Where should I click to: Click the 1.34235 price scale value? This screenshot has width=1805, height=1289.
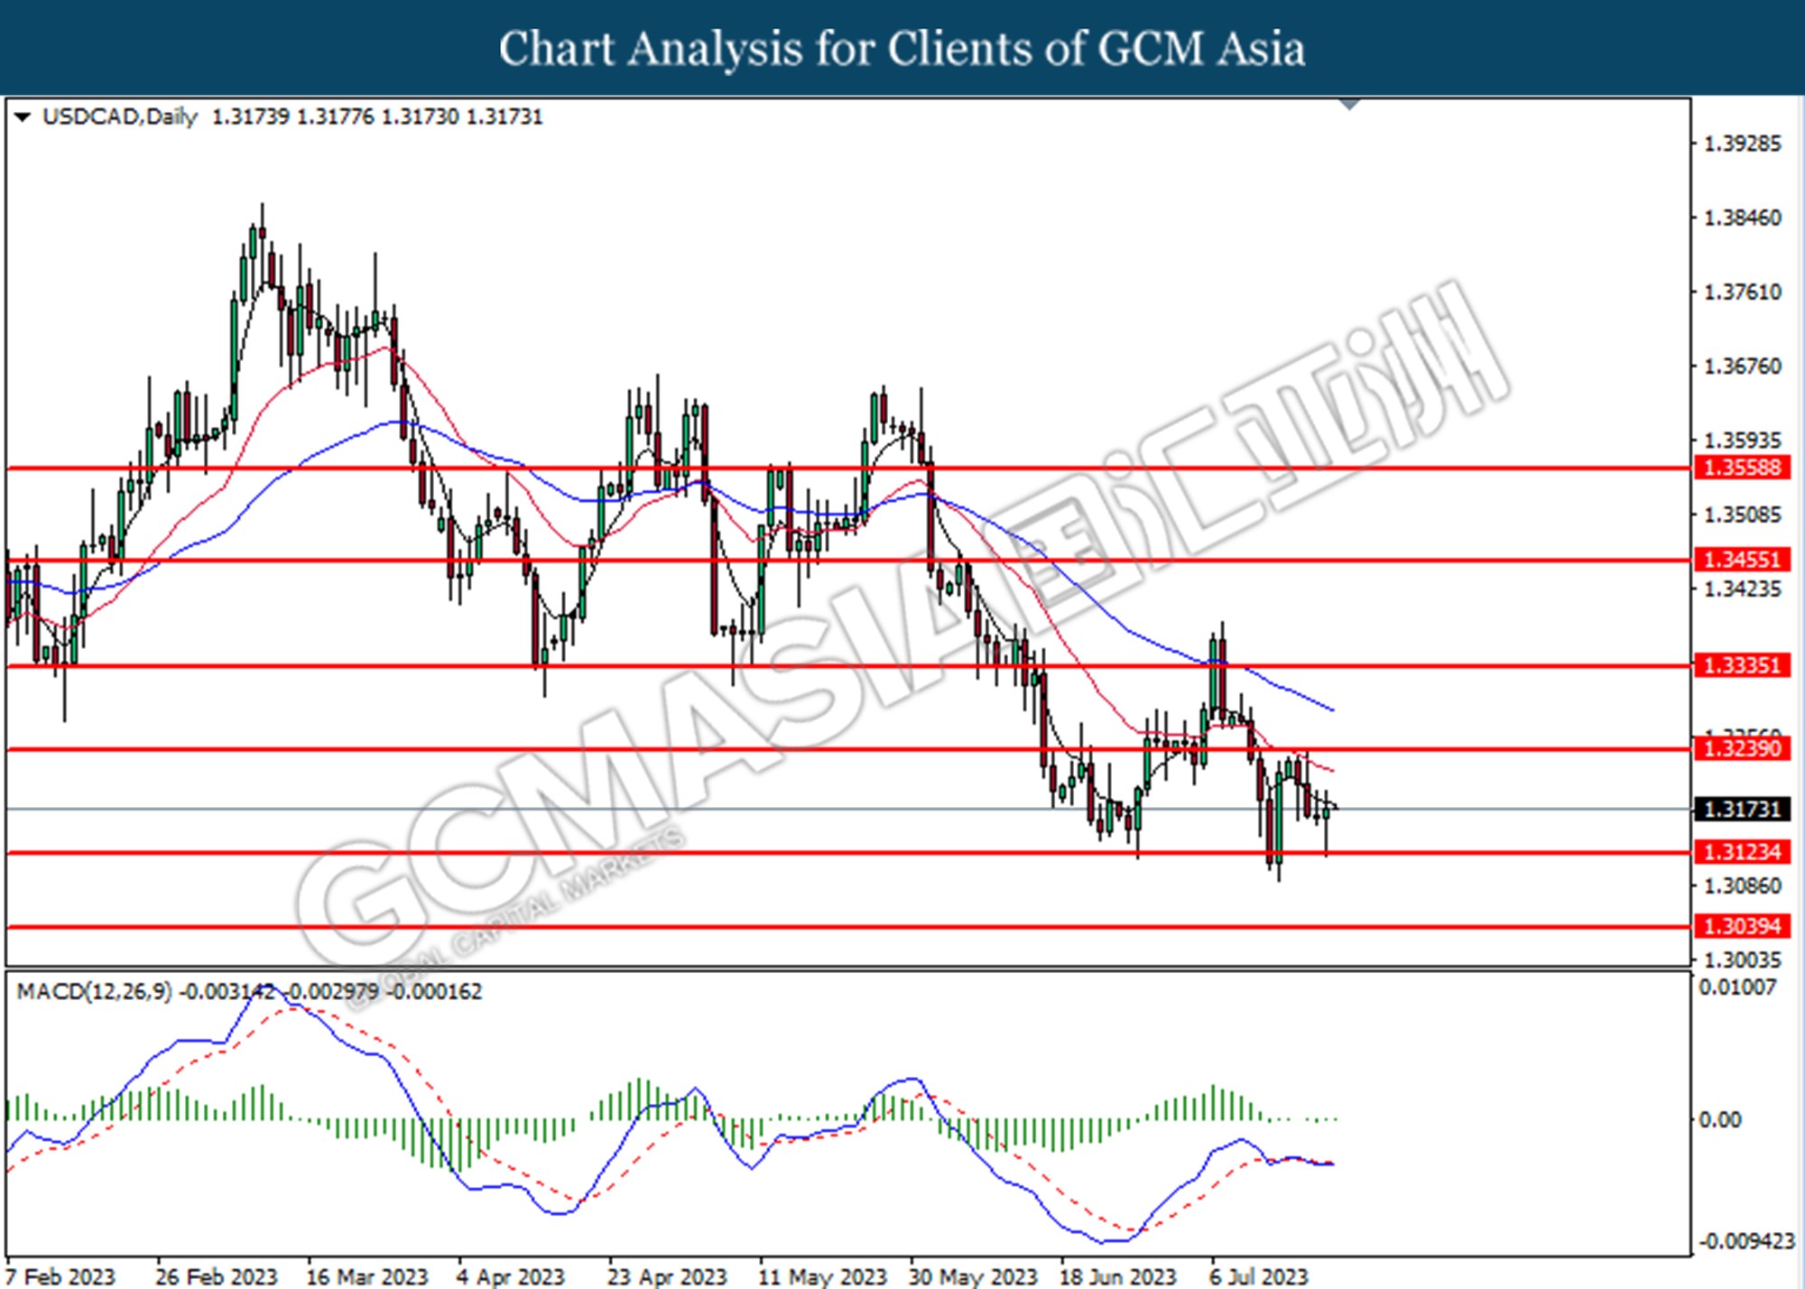tap(1742, 589)
